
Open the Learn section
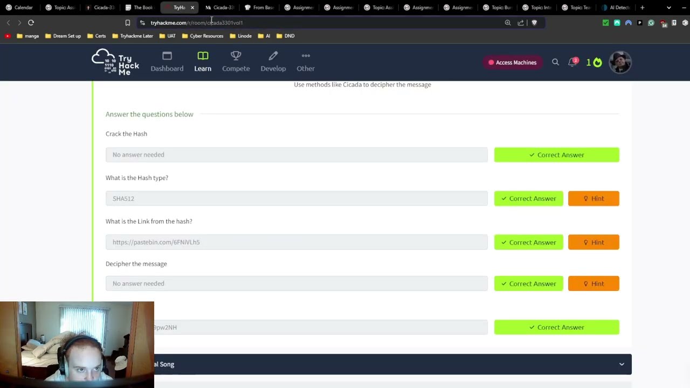click(x=203, y=62)
